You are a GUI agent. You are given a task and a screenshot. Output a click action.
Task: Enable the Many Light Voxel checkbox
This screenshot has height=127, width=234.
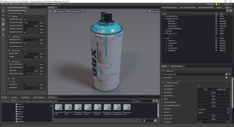coord(25,65)
